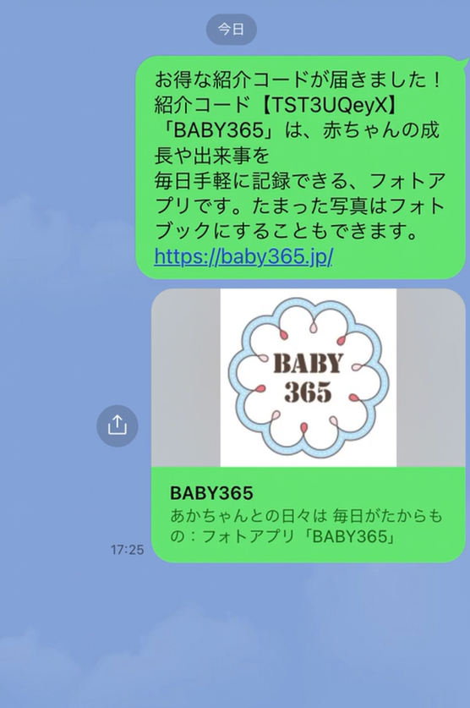
Task: Tap the right gray bar of preview image
Action: (431, 377)
